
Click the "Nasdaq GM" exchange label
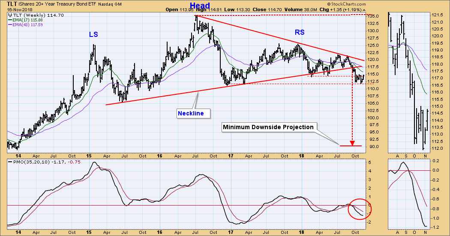(110, 4)
